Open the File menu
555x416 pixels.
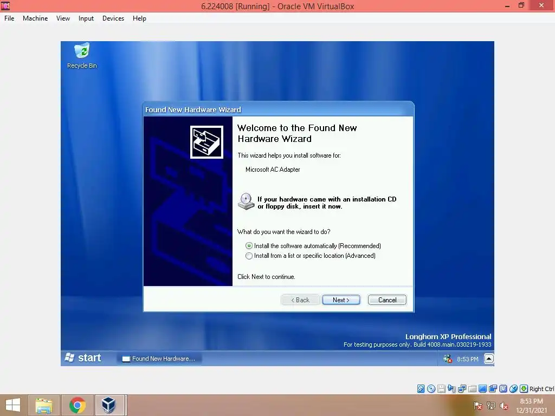pos(9,18)
